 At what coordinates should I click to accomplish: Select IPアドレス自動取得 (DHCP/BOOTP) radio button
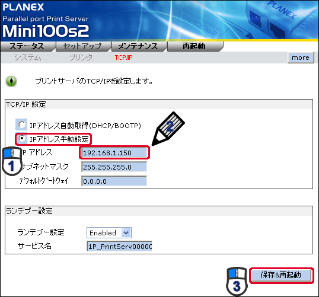pos(21,124)
